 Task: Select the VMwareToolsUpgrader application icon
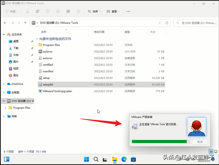coord(40,91)
